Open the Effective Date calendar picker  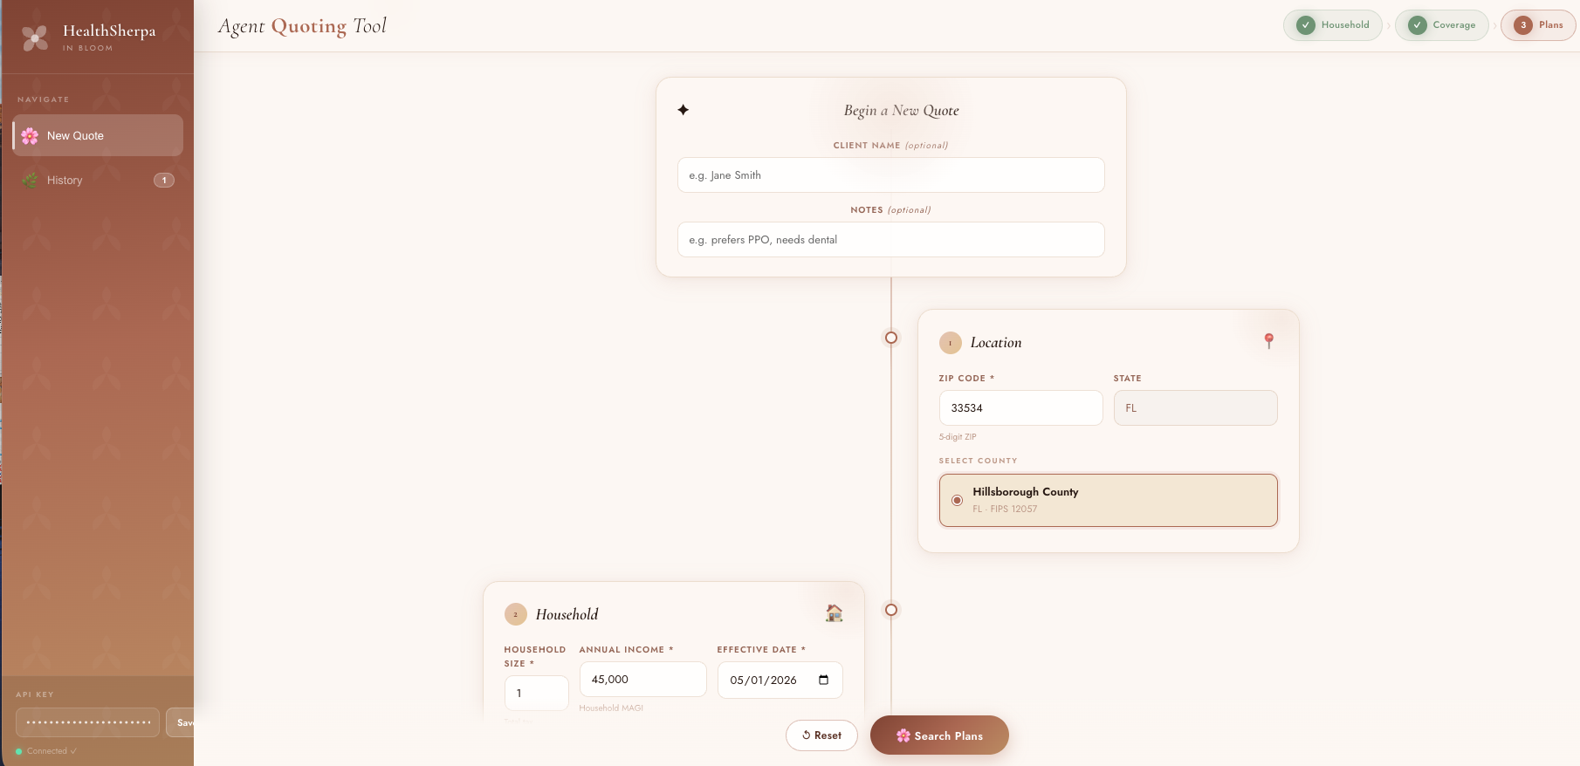point(823,681)
